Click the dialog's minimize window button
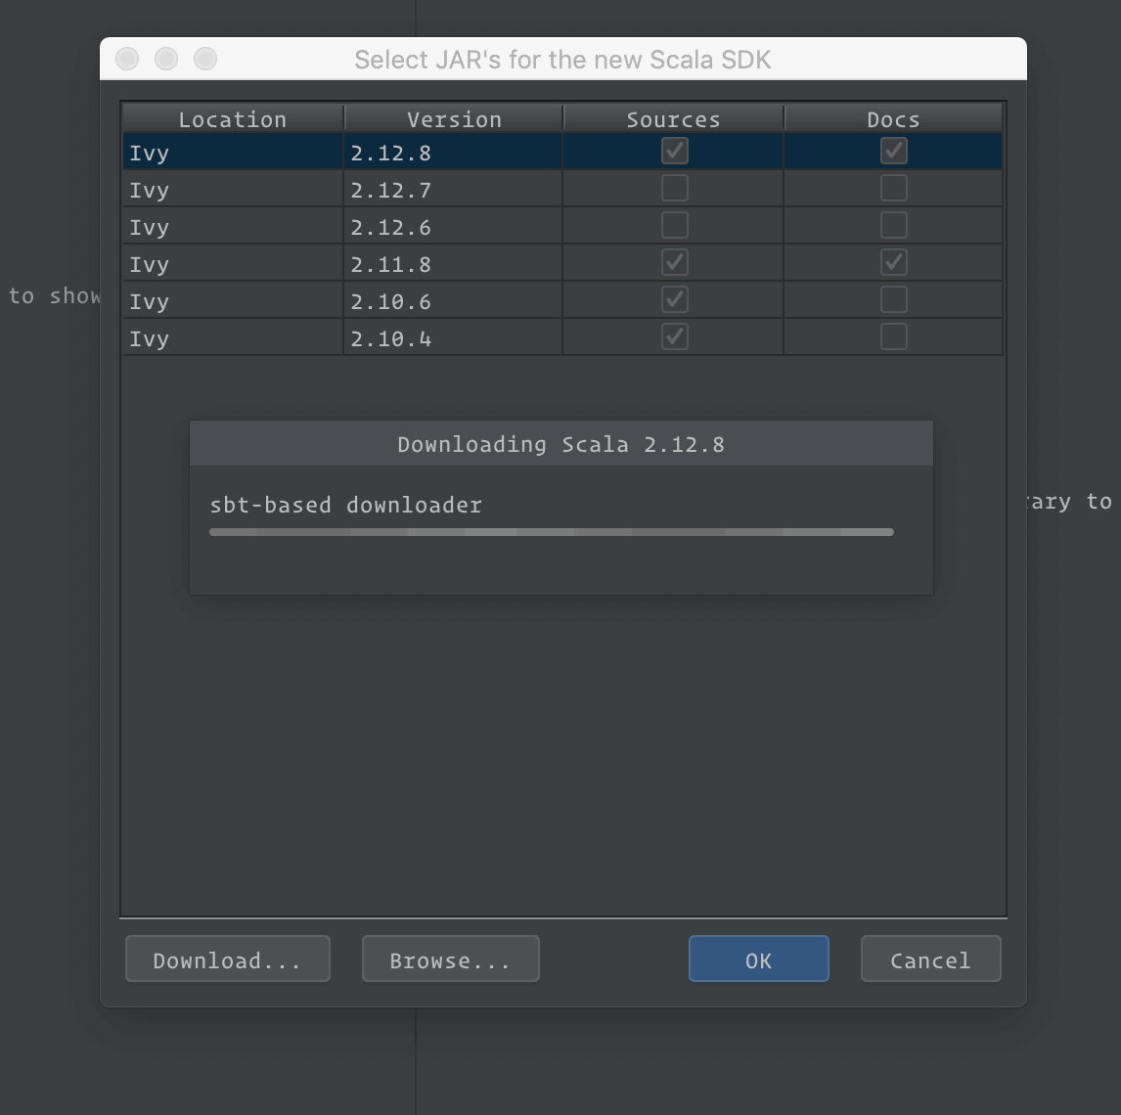 pos(166,59)
